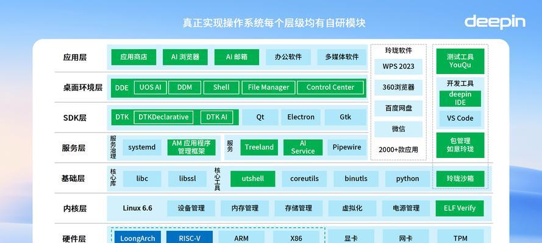This screenshot has height=243, width=542.
Task: Click the RISC-V blue block
Action: (x=190, y=237)
